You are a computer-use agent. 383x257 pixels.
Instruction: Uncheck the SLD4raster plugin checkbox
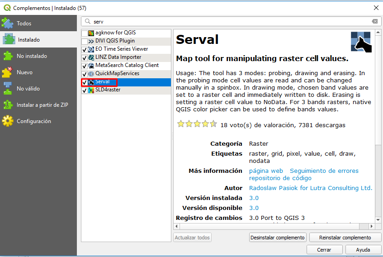(x=85, y=90)
